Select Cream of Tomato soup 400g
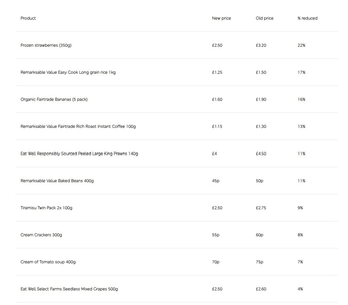The width and height of the screenshot is (348, 305). click(48, 262)
